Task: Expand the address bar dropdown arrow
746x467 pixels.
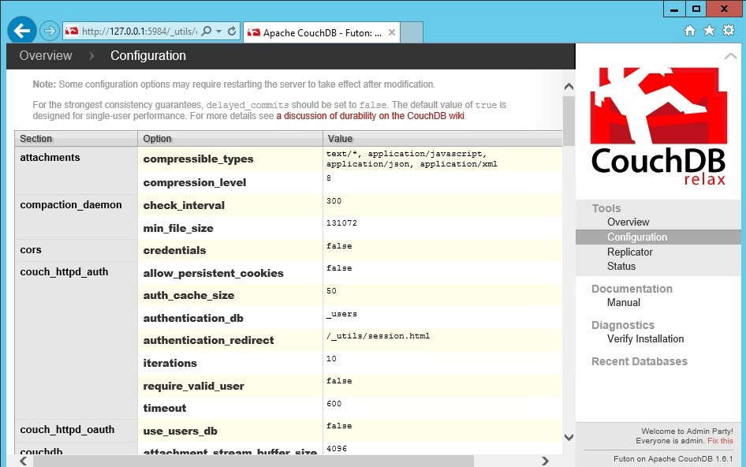Action: (218, 32)
